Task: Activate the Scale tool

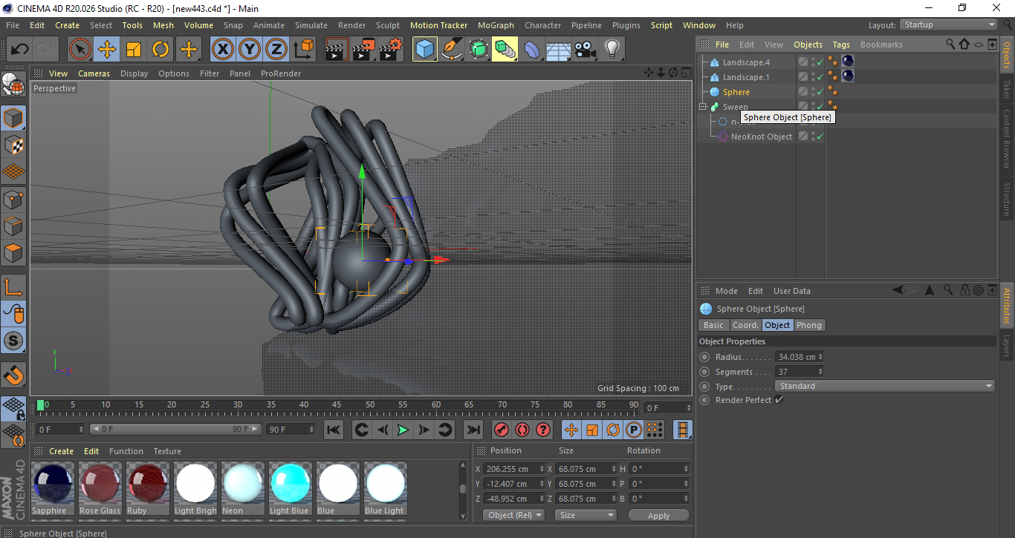Action: pos(134,50)
